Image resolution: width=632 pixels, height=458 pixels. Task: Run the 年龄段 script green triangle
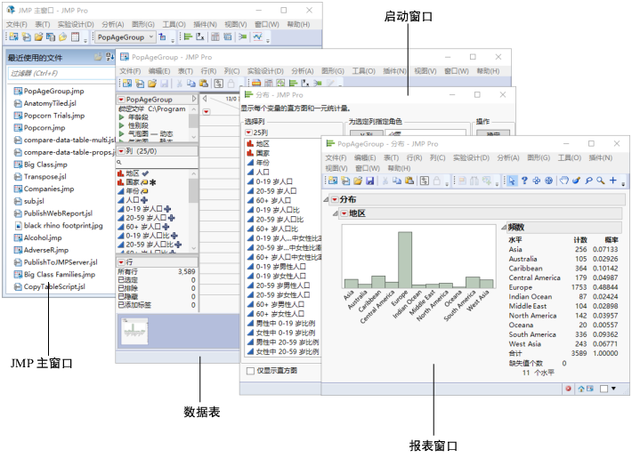121,117
